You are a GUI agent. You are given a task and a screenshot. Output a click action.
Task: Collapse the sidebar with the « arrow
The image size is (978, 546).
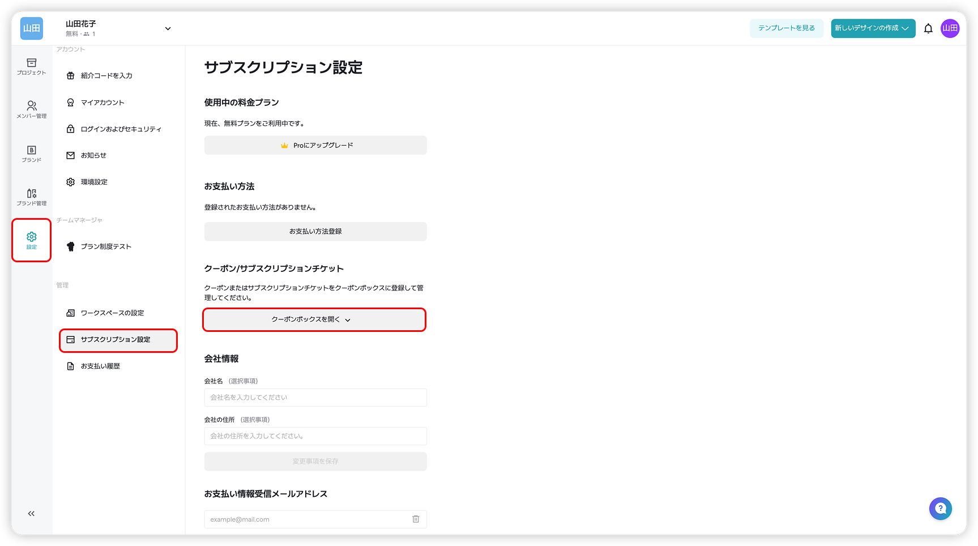31,513
